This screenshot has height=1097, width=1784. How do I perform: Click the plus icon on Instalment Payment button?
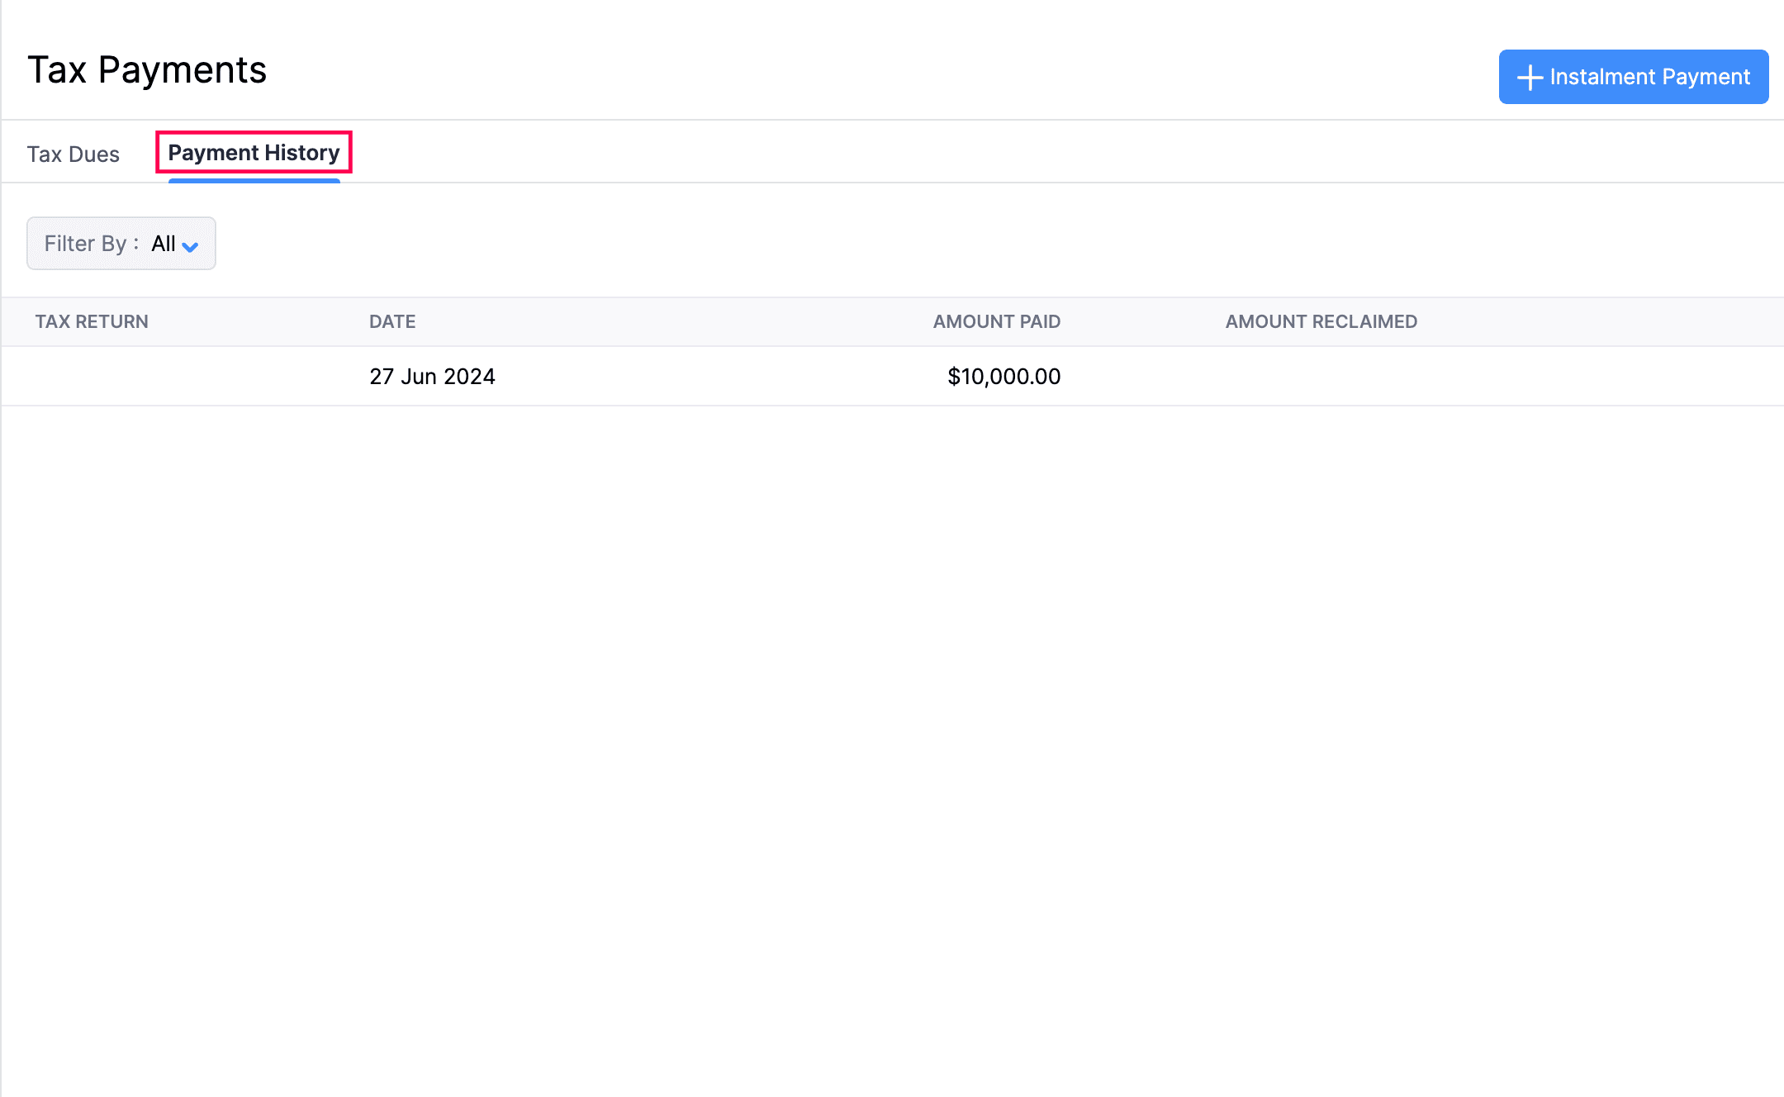click(x=1531, y=77)
